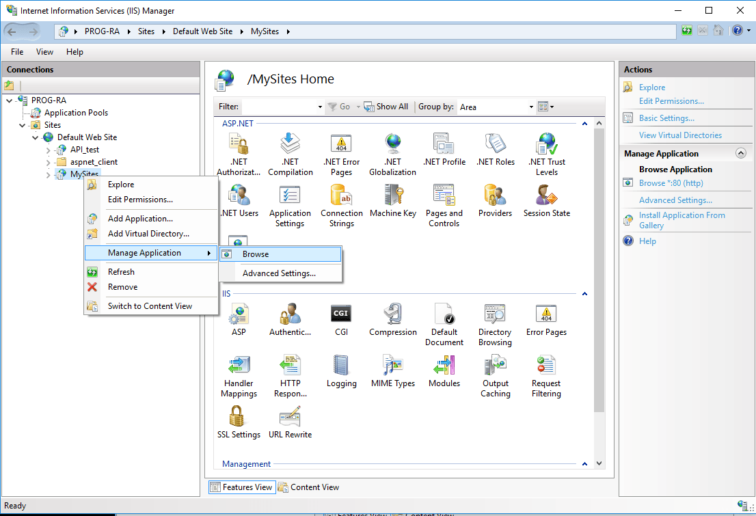The image size is (756, 516).
Task: Collapse the PROG-RA server node
Action: tap(9, 100)
